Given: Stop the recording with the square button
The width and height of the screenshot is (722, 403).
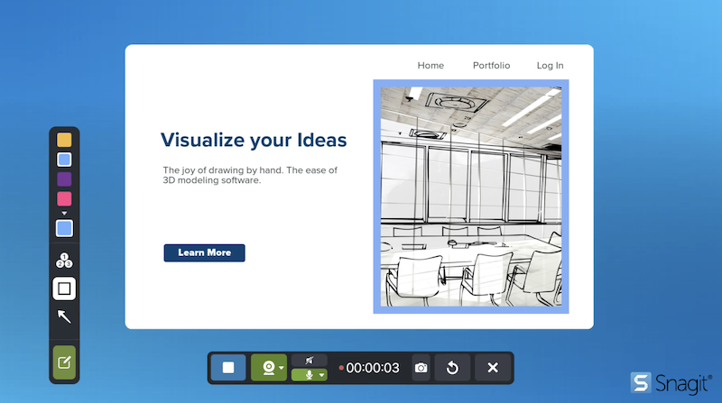Looking at the screenshot, I should [x=228, y=368].
